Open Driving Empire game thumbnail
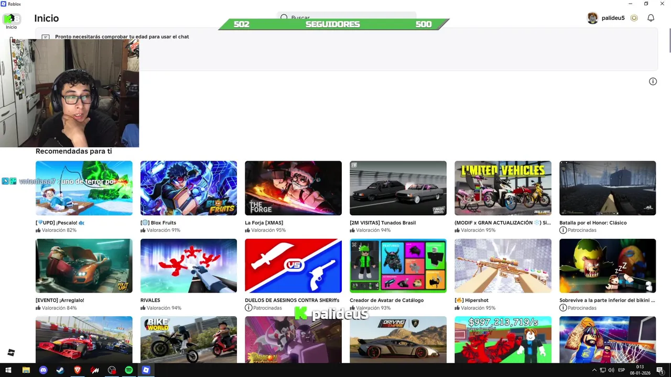The height and width of the screenshot is (377, 671). [398, 339]
